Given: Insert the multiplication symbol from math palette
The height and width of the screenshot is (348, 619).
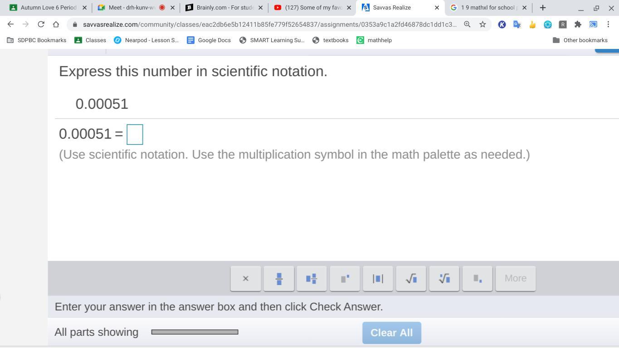Looking at the screenshot, I should click(246, 278).
